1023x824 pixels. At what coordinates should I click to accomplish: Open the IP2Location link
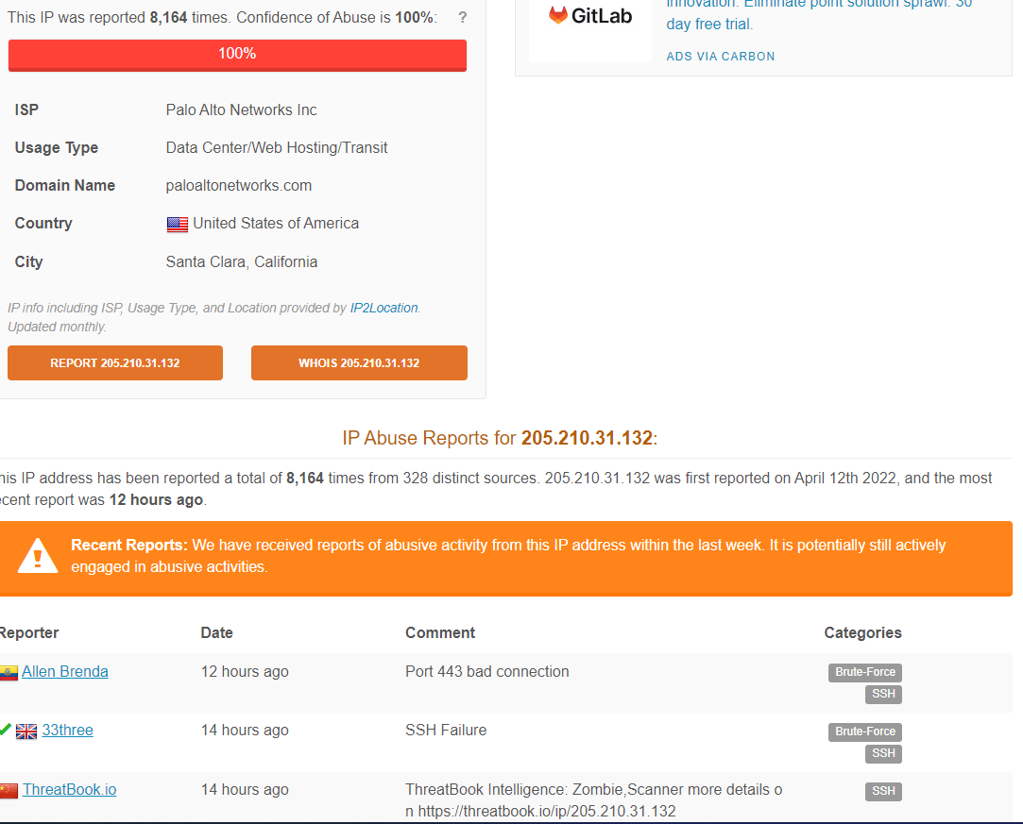(x=384, y=308)
